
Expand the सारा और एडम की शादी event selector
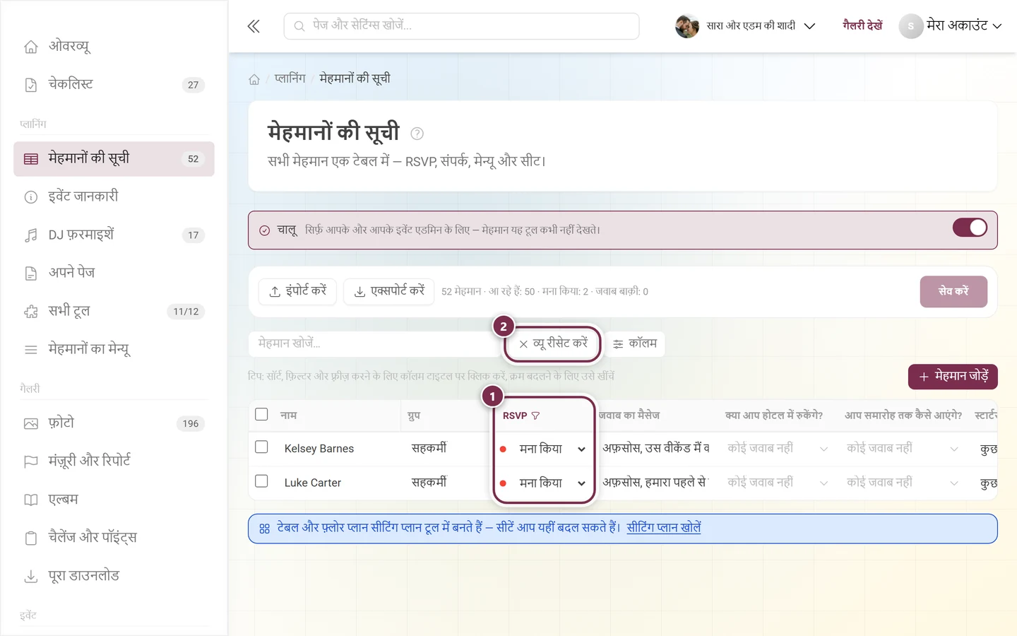(745, 26)
